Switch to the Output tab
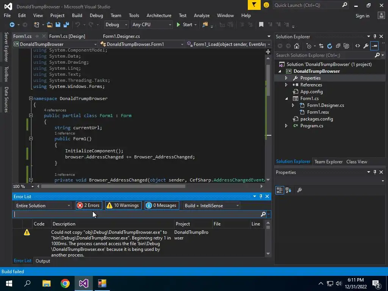This screenshot has height=291, width=388. click(43, 261)
